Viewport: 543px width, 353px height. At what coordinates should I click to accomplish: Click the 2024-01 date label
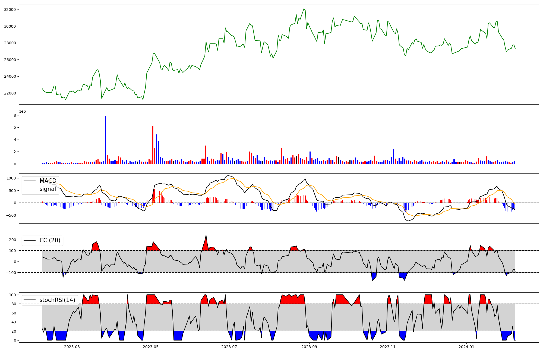tap(466, 347)
